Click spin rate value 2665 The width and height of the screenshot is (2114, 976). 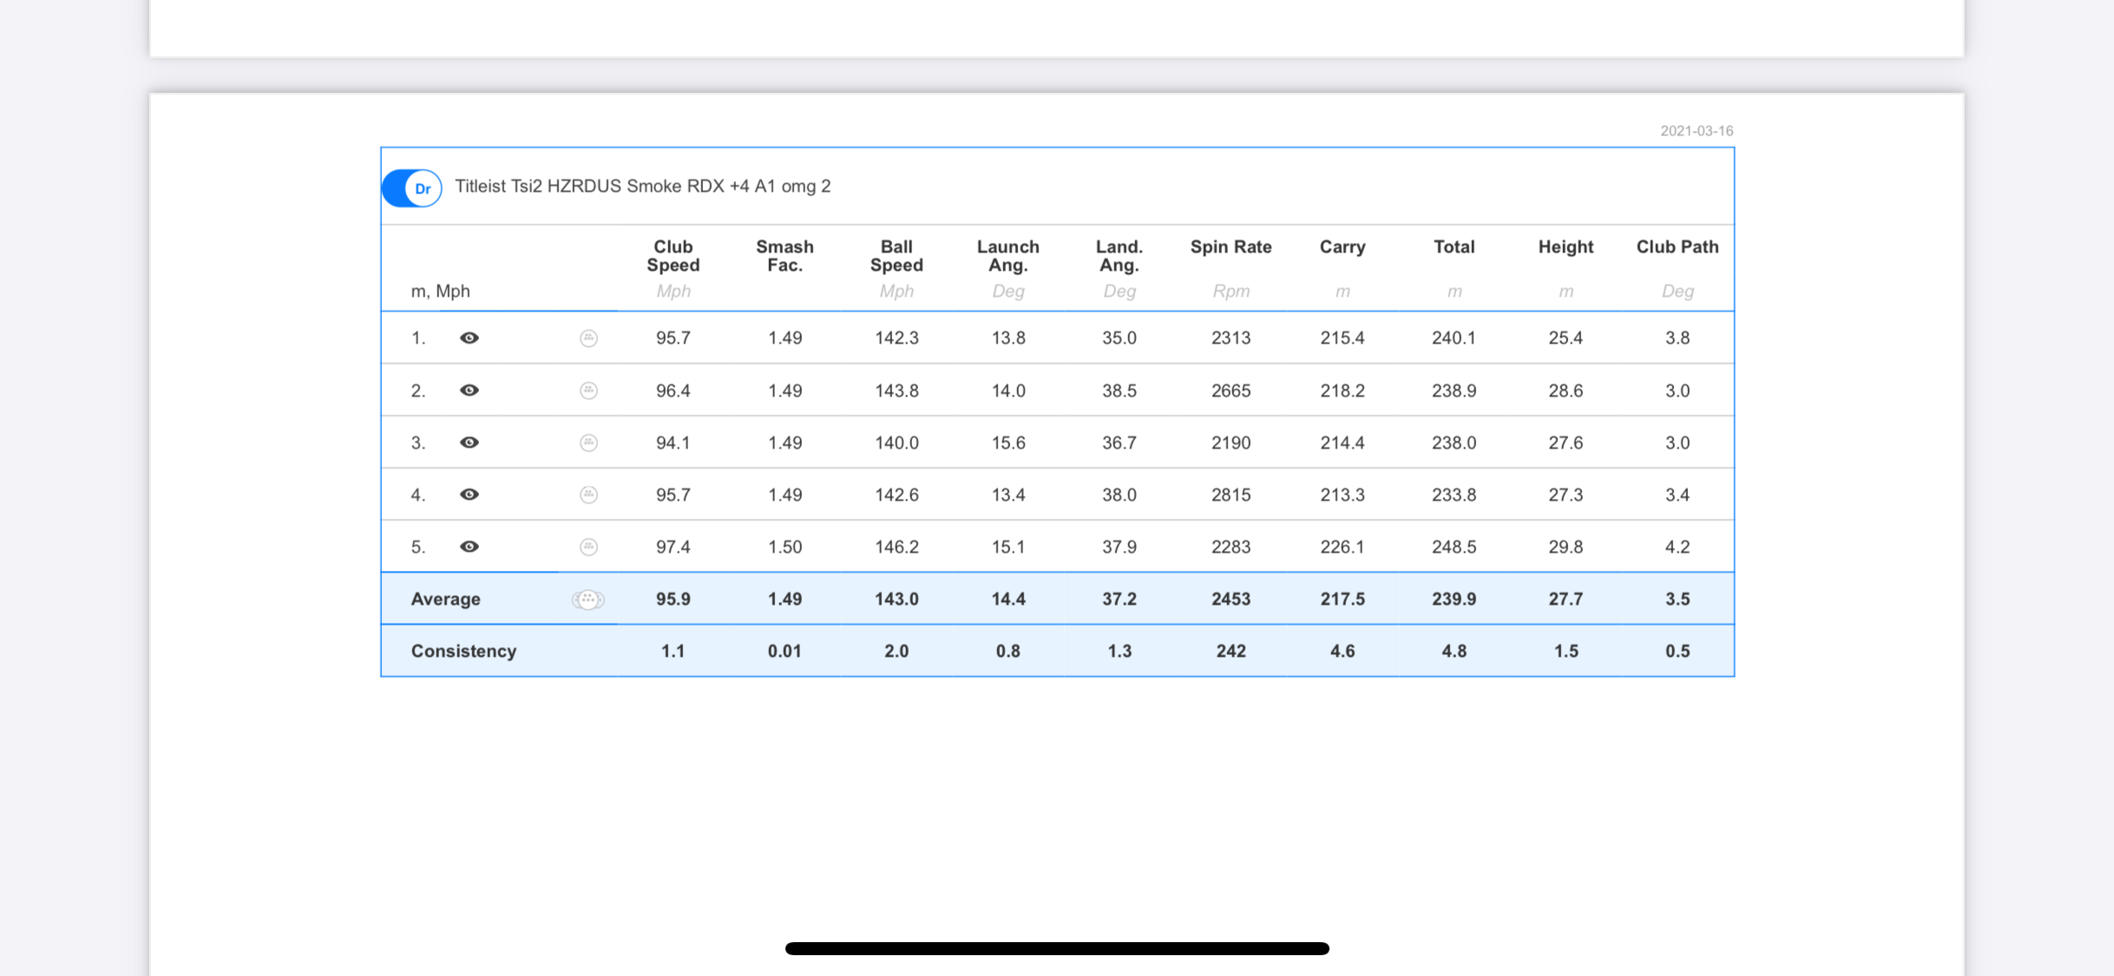click(1231, 390)
